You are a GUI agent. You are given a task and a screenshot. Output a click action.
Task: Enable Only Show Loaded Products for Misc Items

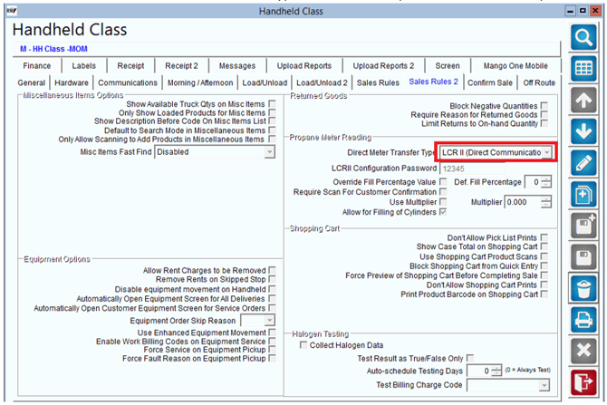pos(273,112)
